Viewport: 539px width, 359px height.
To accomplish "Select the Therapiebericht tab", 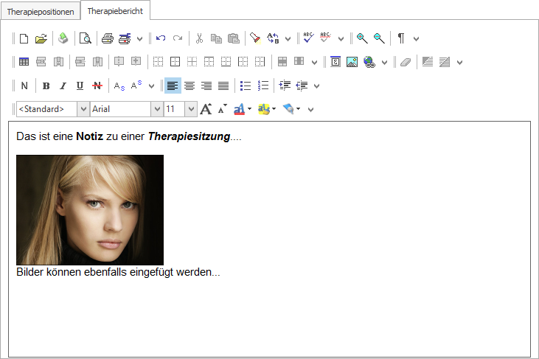I will [115, 11].
